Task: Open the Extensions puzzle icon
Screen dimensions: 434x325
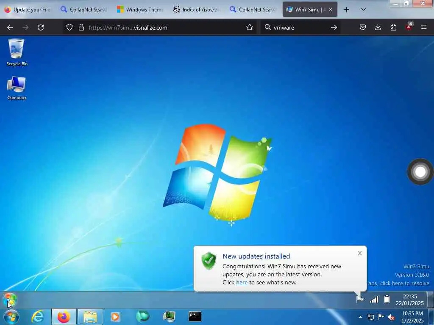Action: tap(393, 28)
